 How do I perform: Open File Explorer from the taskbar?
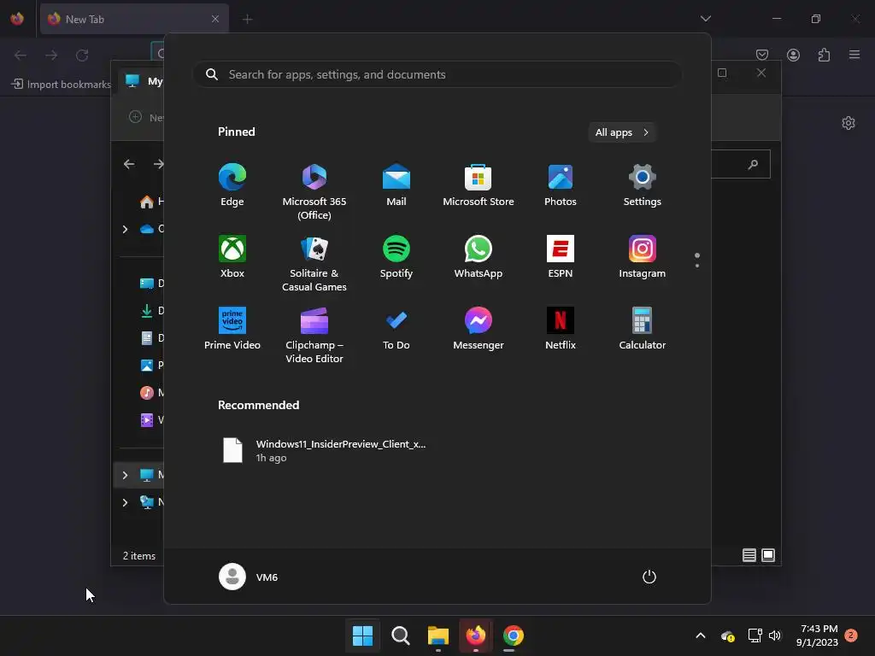tap(438, 635)
